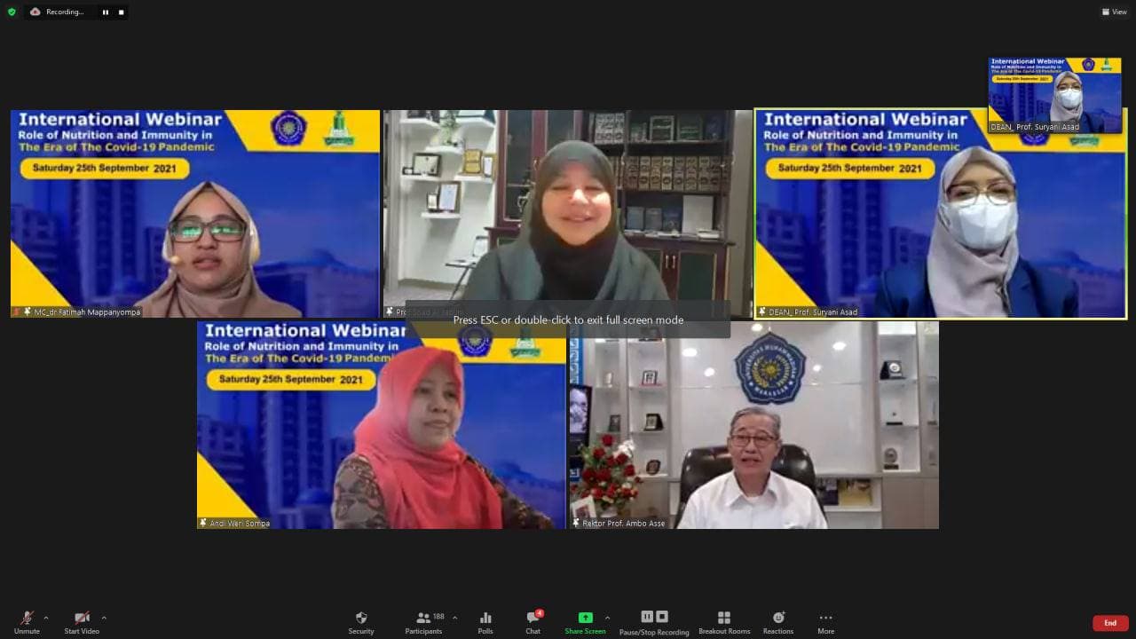This screenshot has height=639, width=1136.
Task: Unmute the microphone
Action: 27,622
